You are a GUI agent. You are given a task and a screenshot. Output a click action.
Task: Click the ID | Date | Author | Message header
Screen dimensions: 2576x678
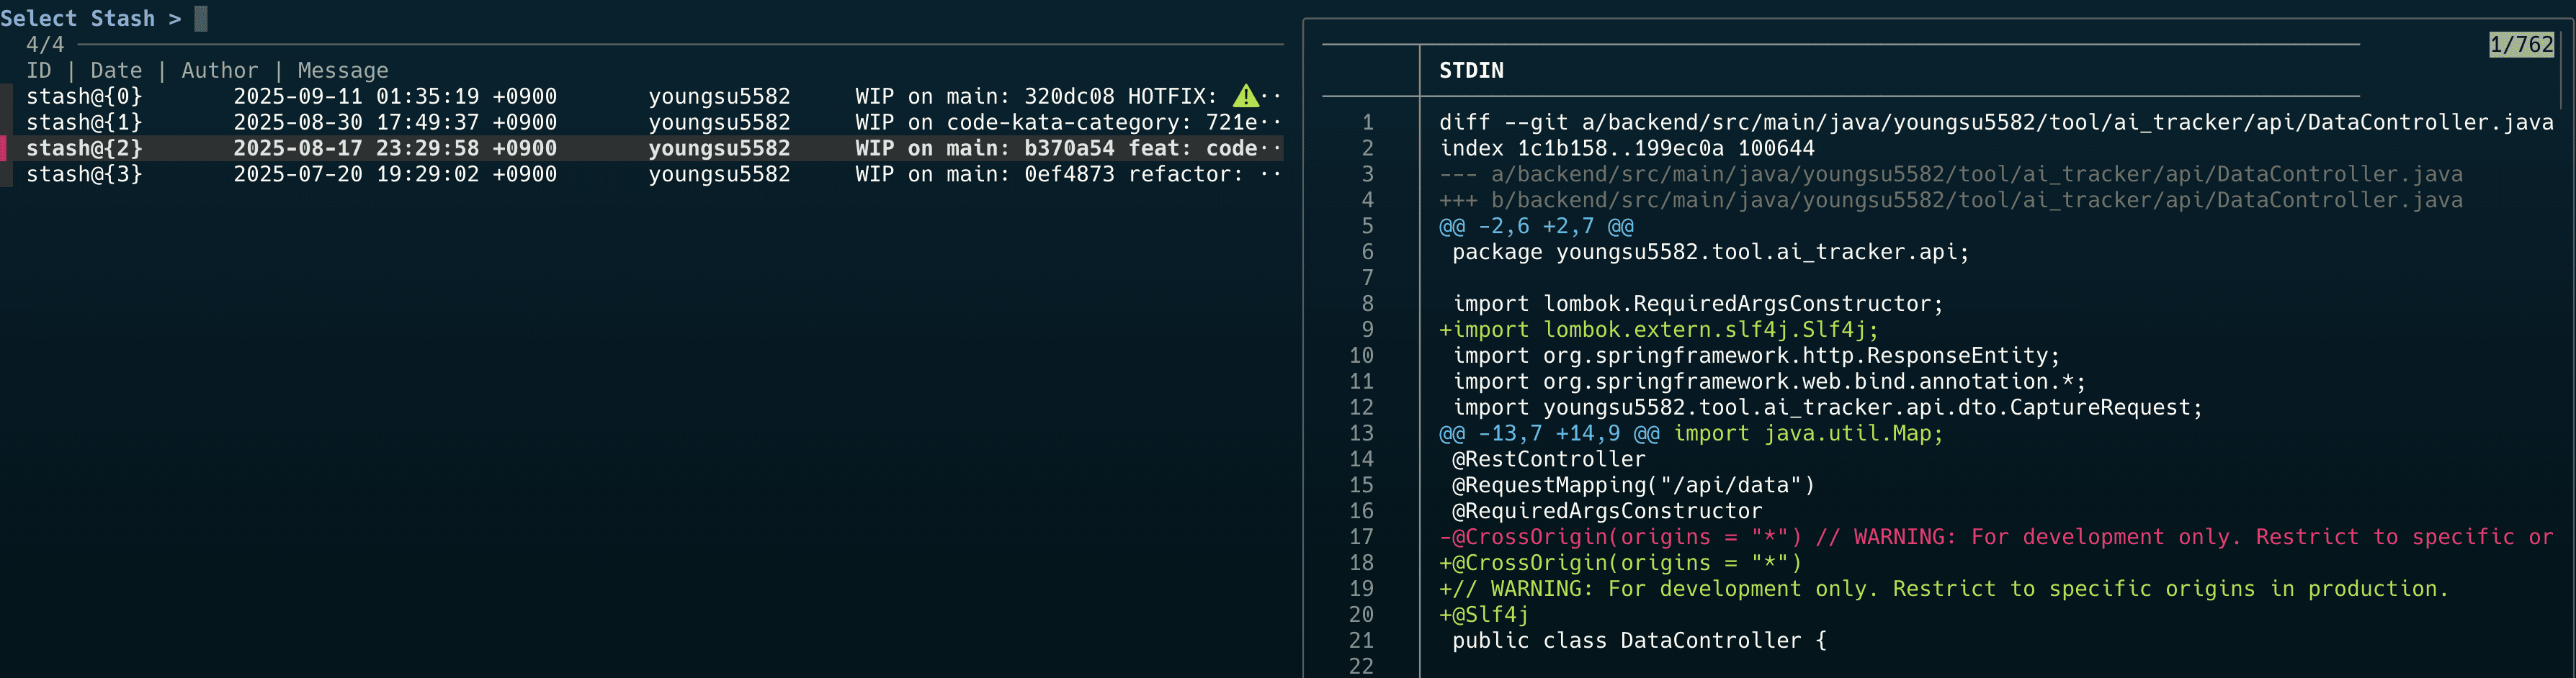pyautogui.click(x=207, y=71)
